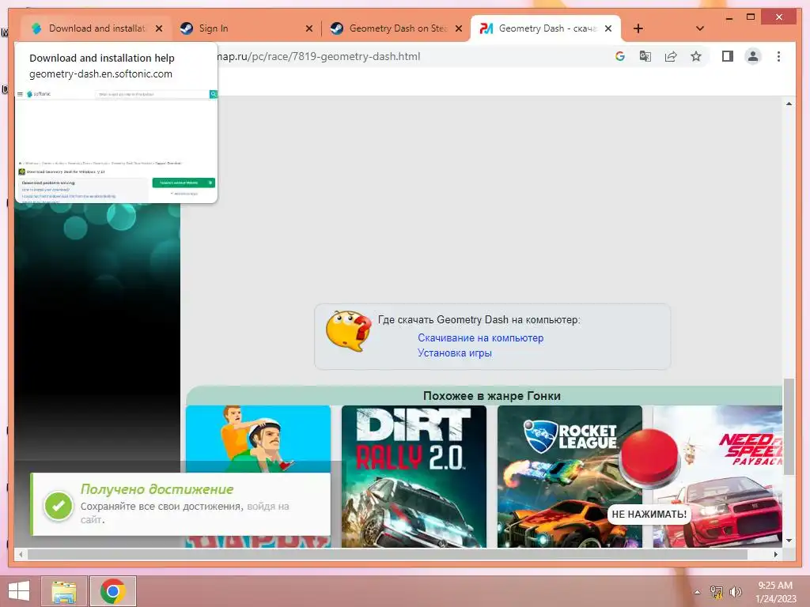Open File Explorer from taskbar
Image resolution: width=810 pixels, height=607 pixels.
tap(64, 591)
